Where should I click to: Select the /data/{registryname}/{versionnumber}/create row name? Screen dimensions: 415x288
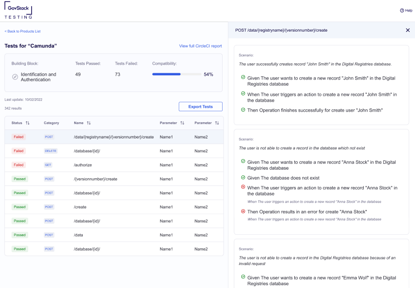tap(114, 137)
